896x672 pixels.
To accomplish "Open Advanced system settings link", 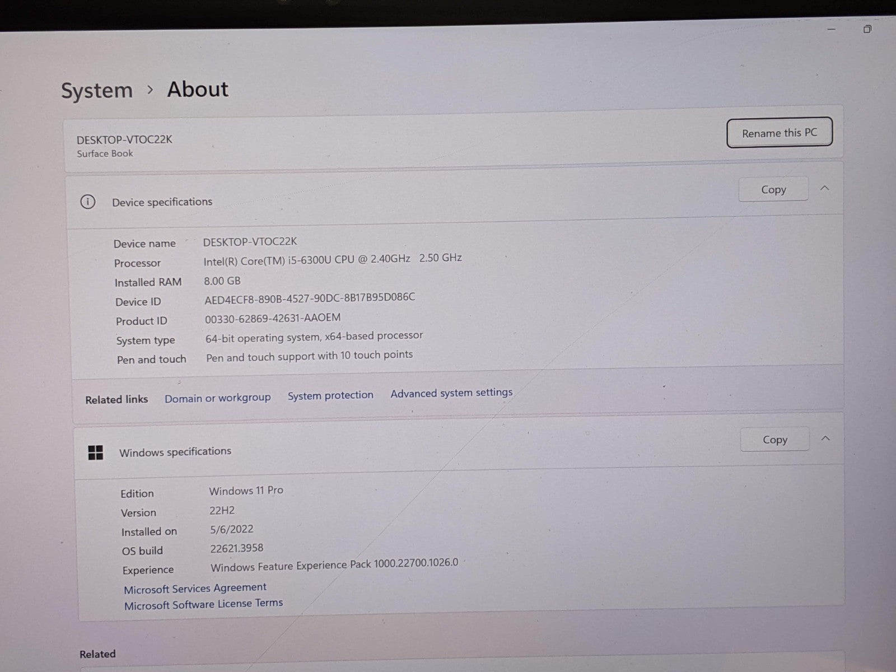I will coord(451,393).
